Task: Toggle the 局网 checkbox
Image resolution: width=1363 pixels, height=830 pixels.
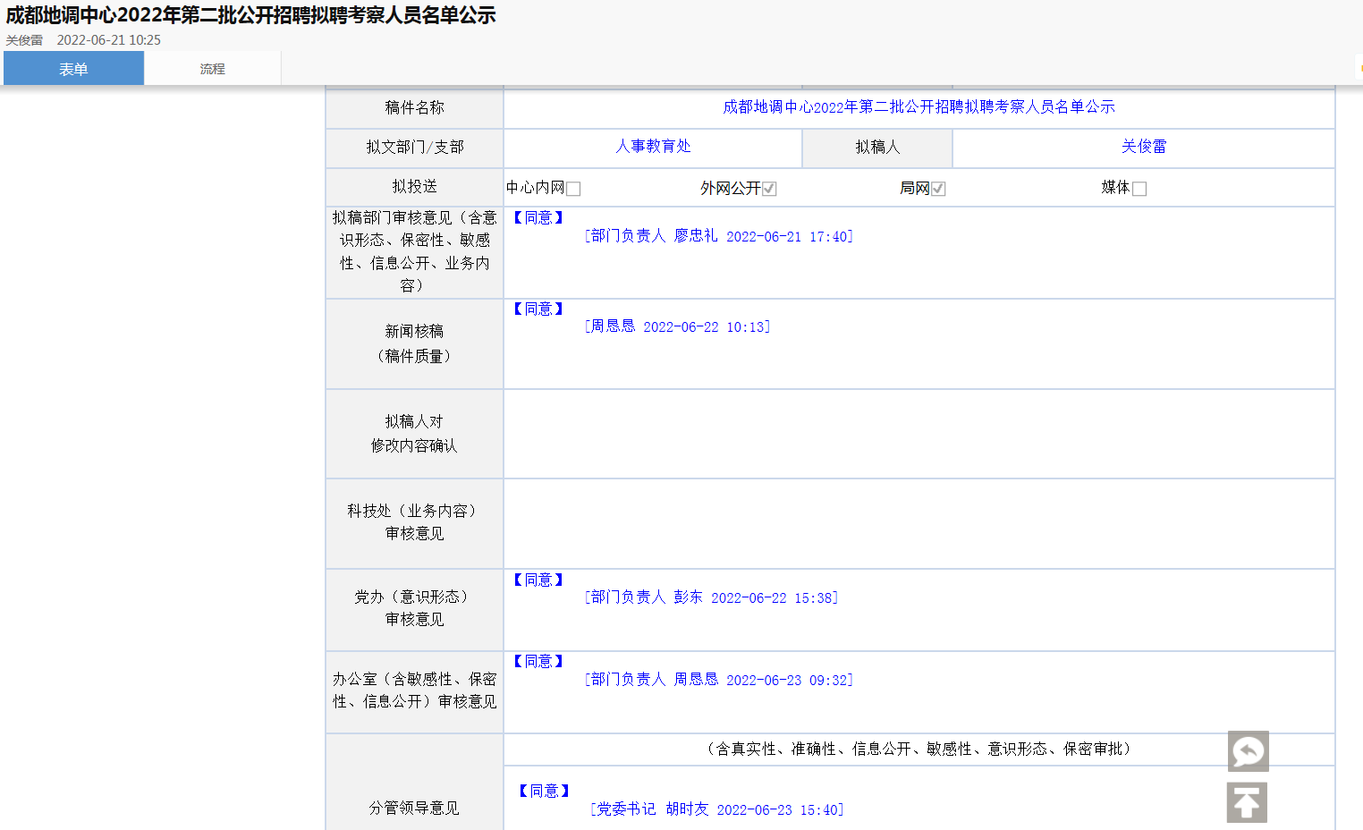Action: (938, 189)
